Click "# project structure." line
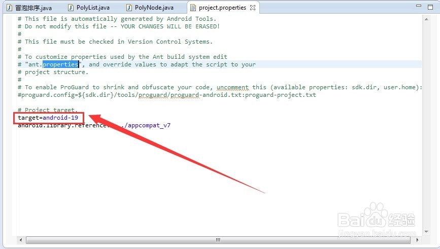The height and width of the screenshot is (249, 440). click(53, 72)
